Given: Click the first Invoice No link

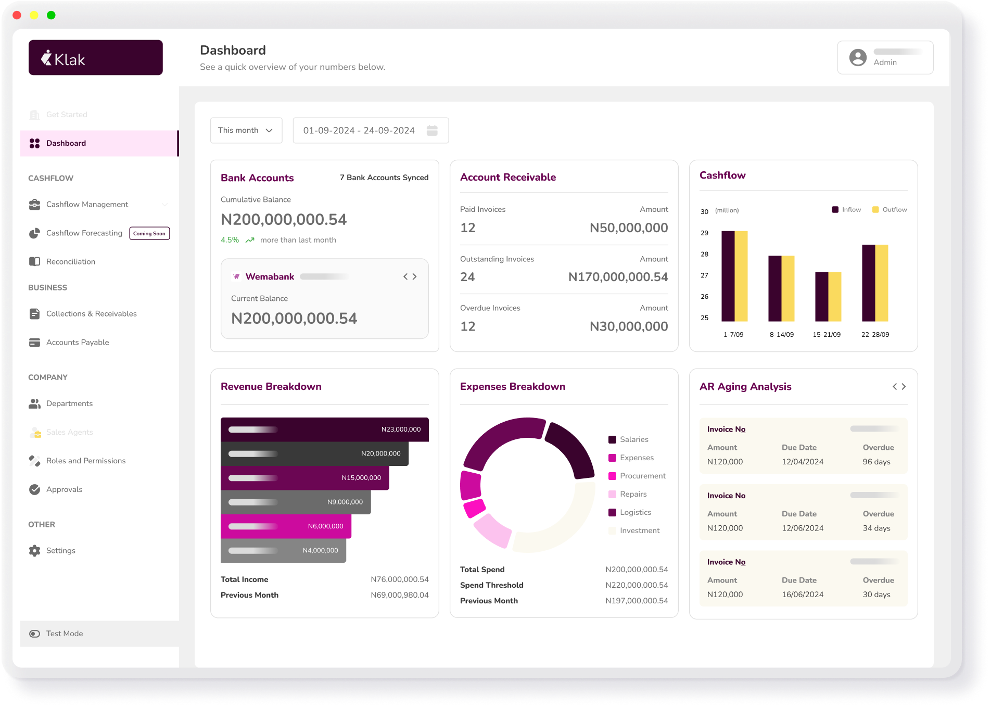Looking at the screenshot, I should point(726,429).
